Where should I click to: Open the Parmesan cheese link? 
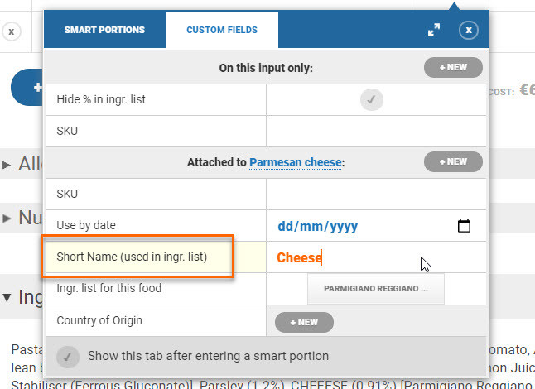click(x=295, y=163)
